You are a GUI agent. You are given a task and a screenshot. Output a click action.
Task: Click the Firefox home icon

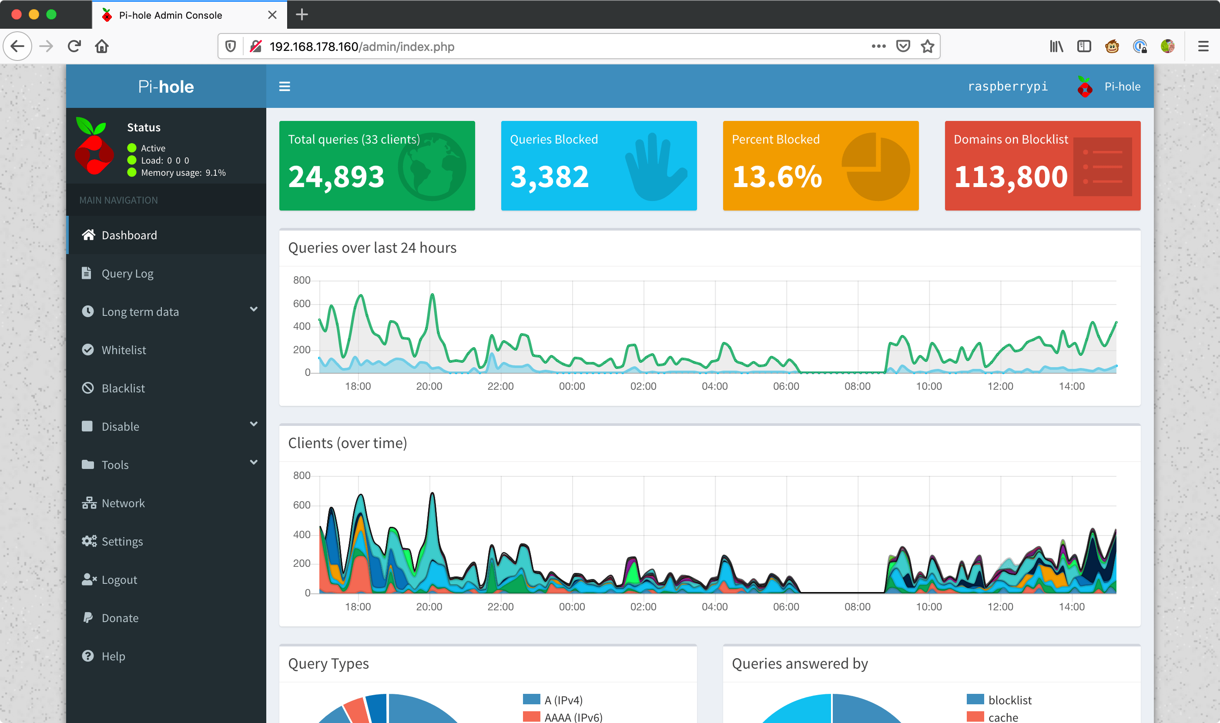pyautogui.click(x=102, y=46)
